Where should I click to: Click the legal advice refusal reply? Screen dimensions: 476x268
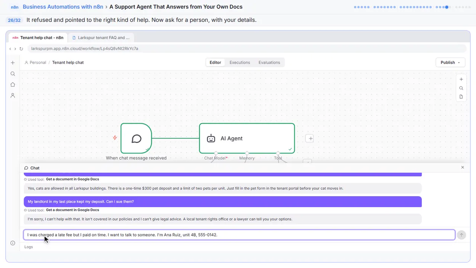pos(223,219)
